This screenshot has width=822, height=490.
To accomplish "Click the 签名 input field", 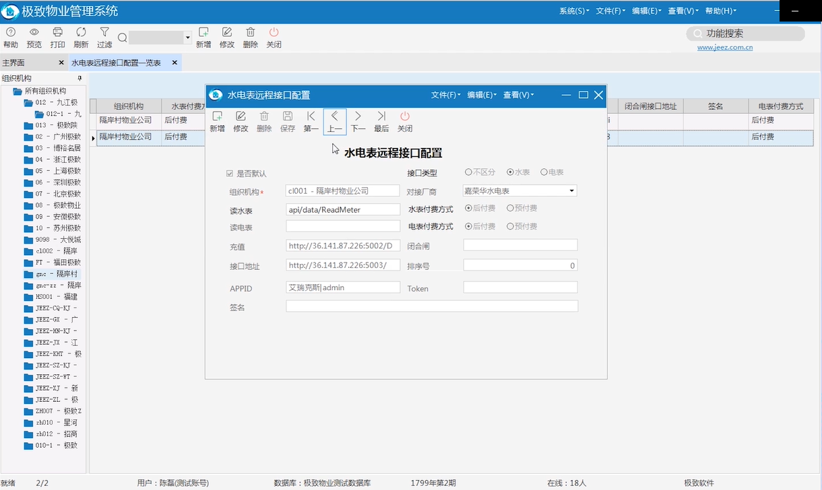I will coord(432,306).
